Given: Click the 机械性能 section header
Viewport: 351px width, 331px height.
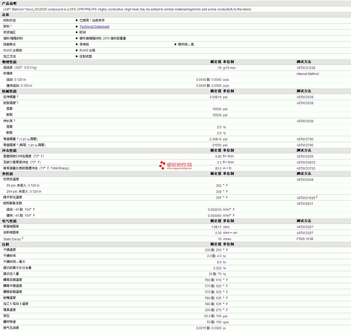Looking at the screenshot, I should (x=9, y=91).
